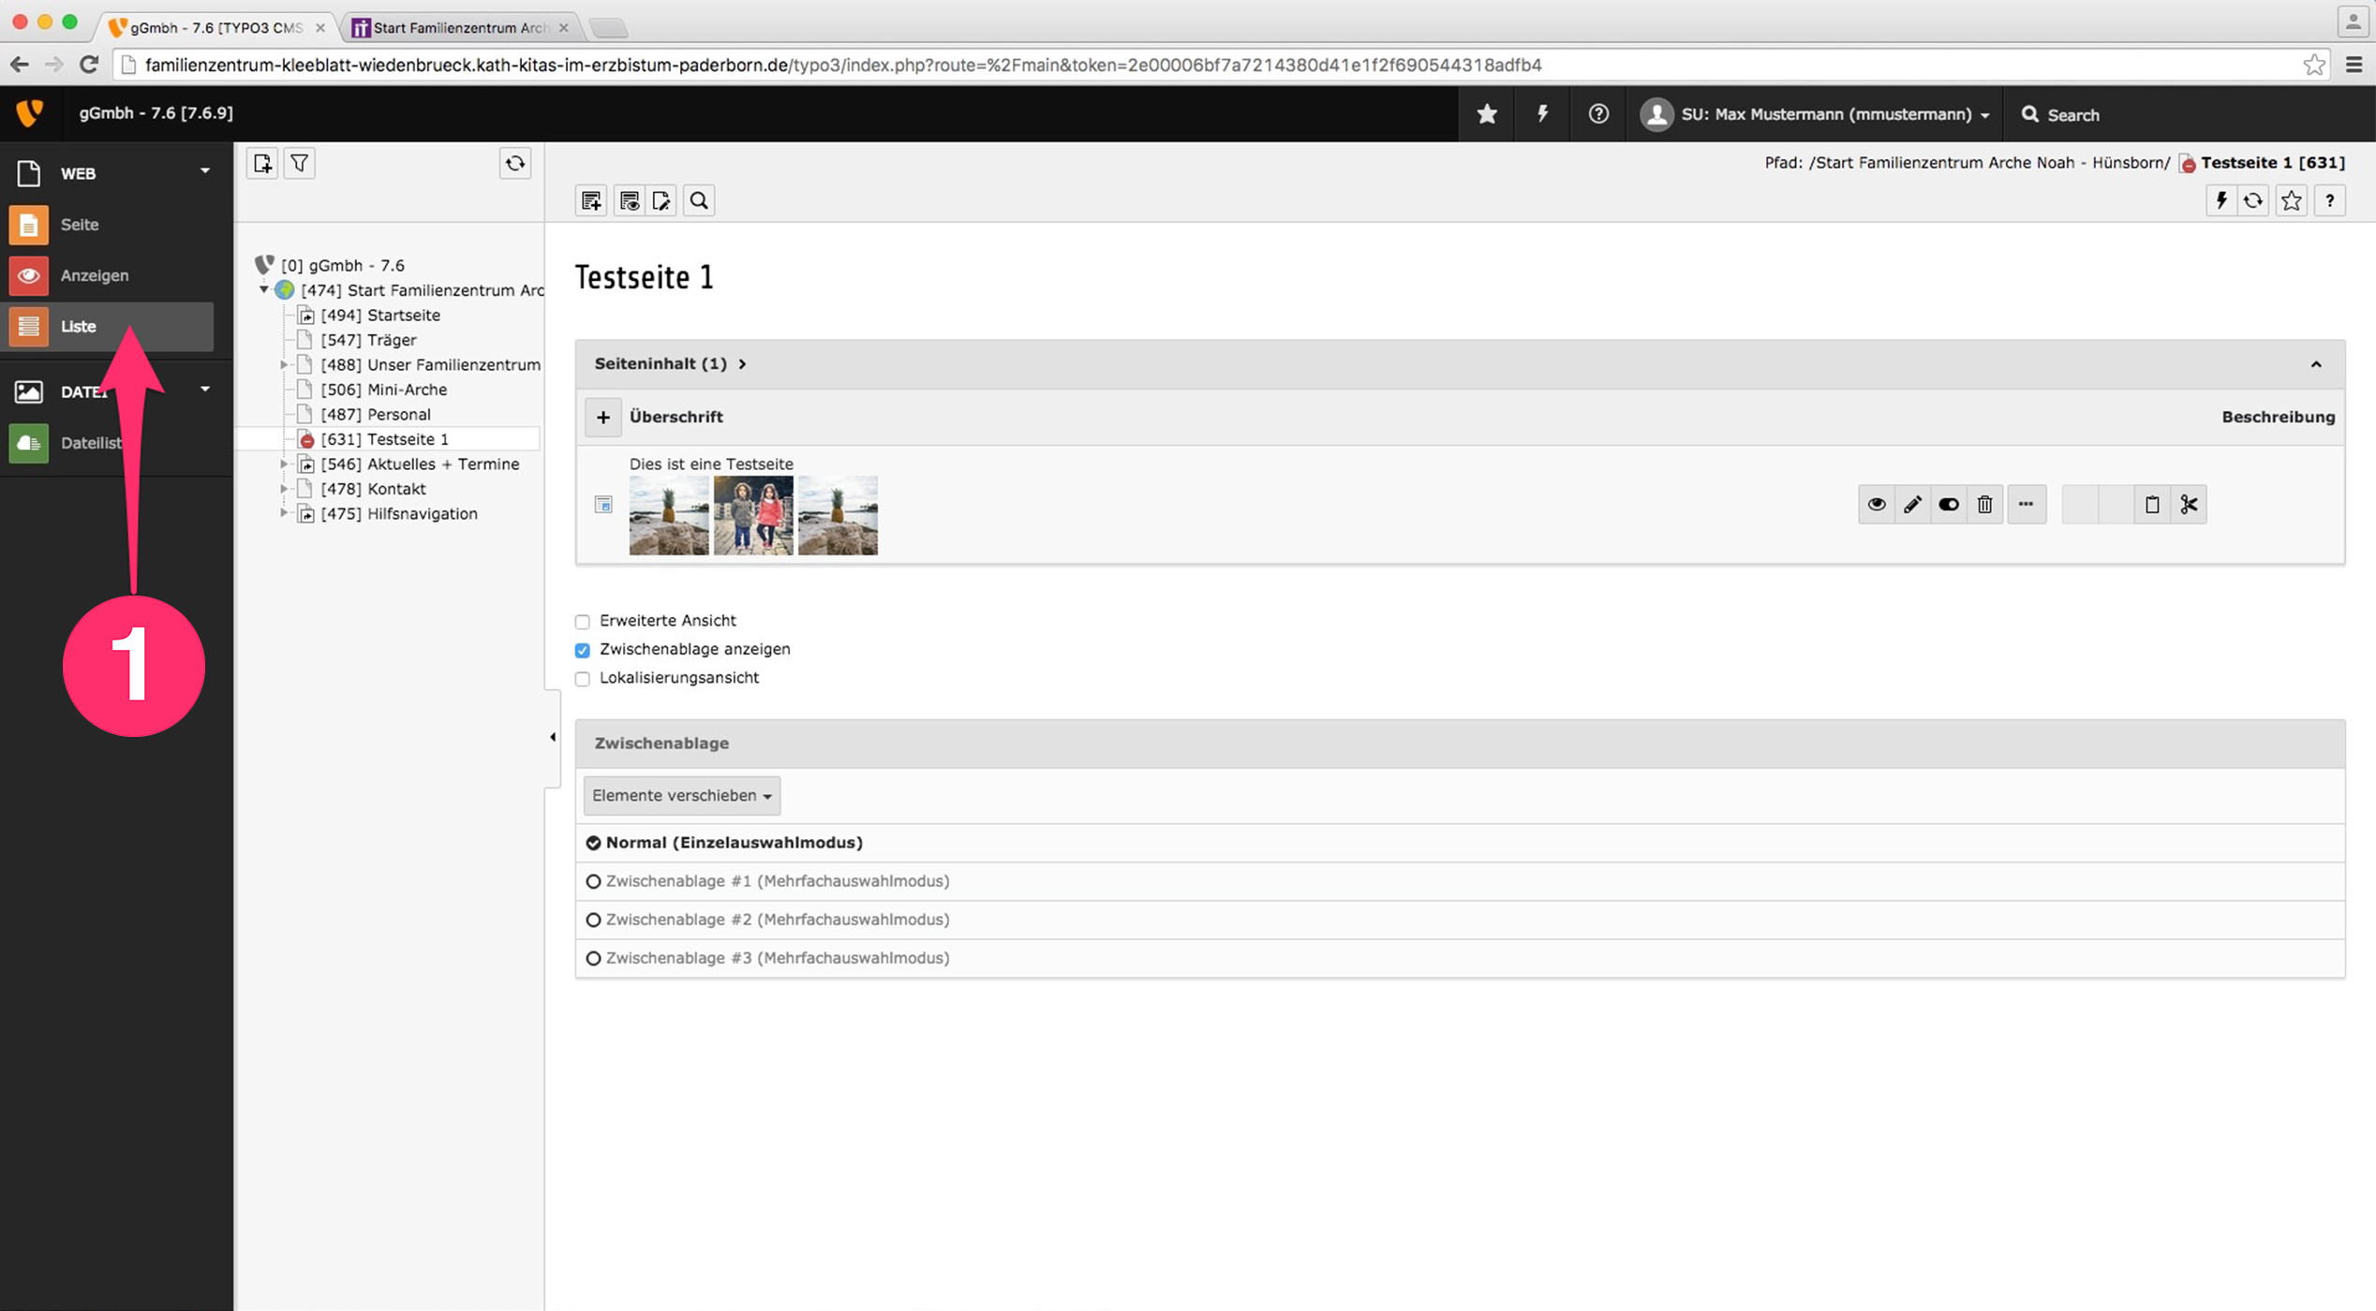The image size is (2376, 1311).
Task: Refresh the page tree
Action: point(515,164)
